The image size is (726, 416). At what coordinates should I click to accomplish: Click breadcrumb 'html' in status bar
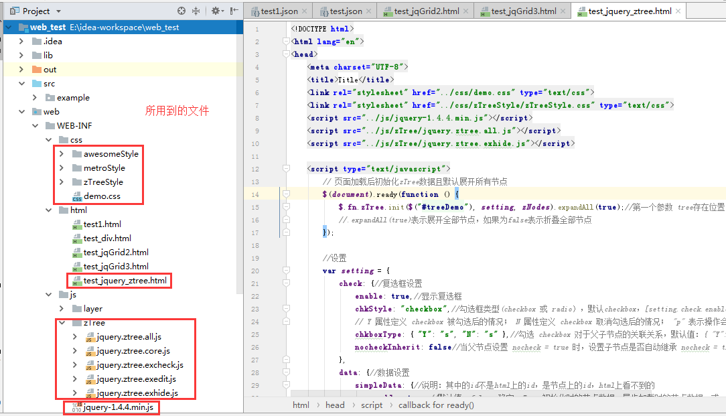point(301,405)
